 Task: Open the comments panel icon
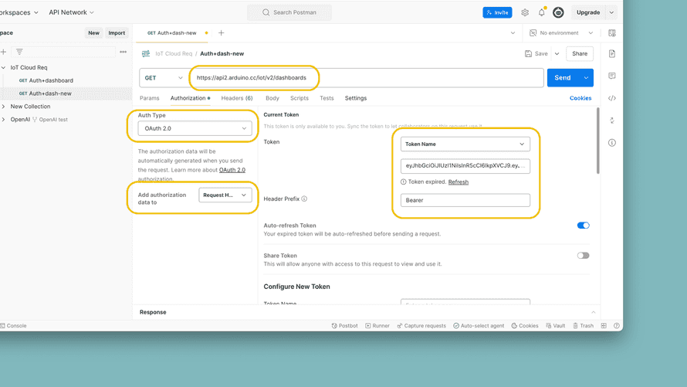(x=612, y=76)
